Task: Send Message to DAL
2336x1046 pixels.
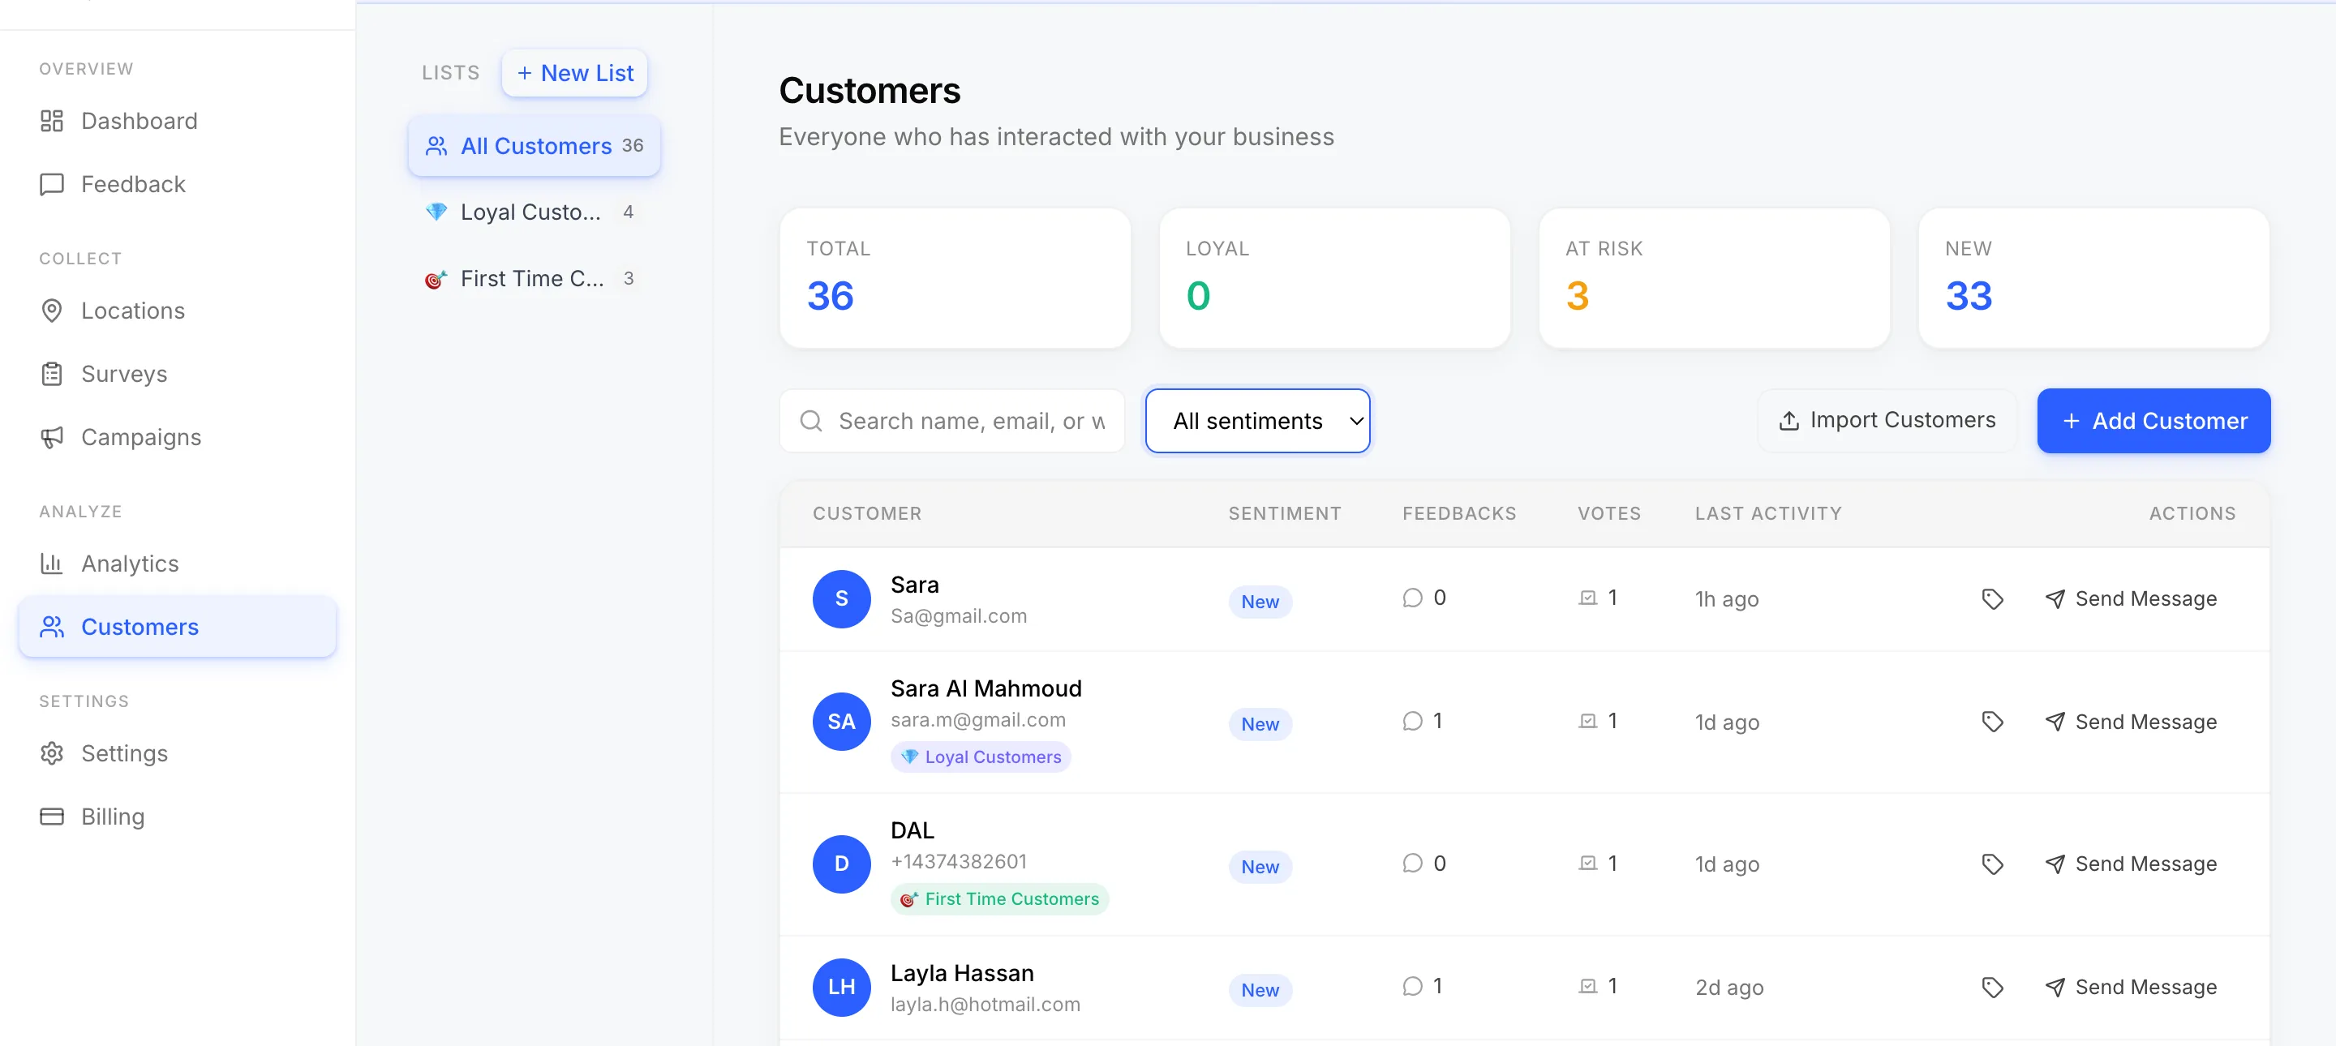Action: click(x=2131, y=864)
